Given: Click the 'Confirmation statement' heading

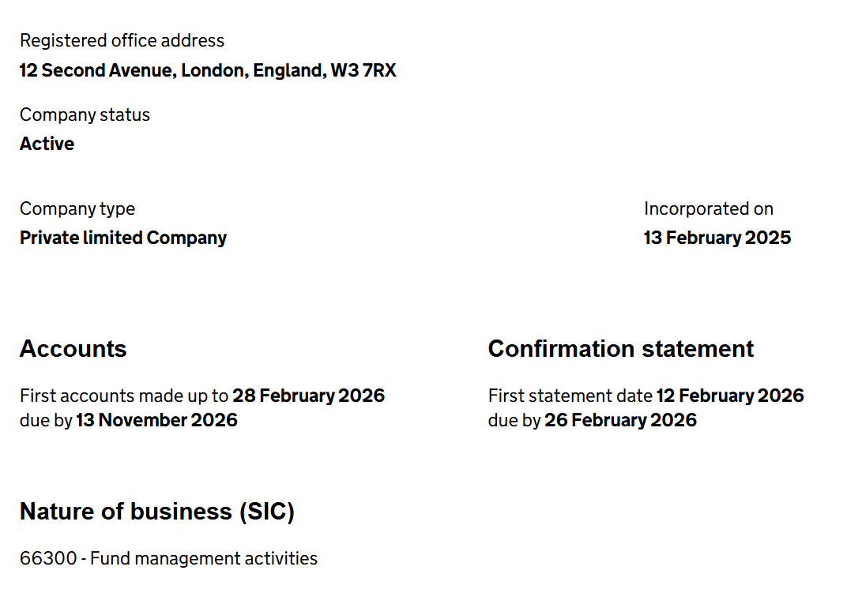Looking at the screenshot, I should (x=620, y=349).
